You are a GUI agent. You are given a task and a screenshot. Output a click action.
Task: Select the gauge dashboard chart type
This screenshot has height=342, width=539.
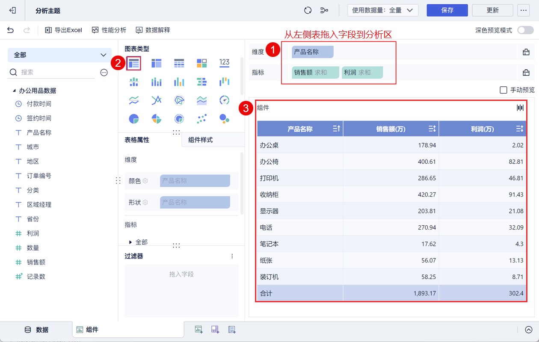pos(225,100)
